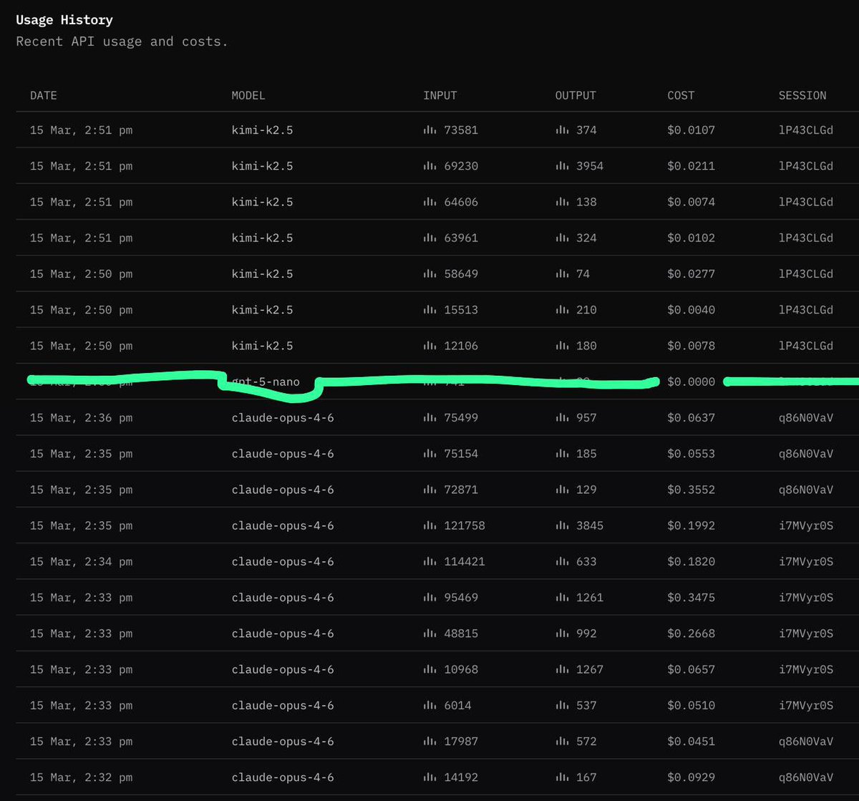Click the cost value $0.0929

tap(691, 777)
